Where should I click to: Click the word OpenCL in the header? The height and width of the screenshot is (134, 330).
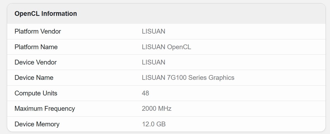tap(27, 14)
